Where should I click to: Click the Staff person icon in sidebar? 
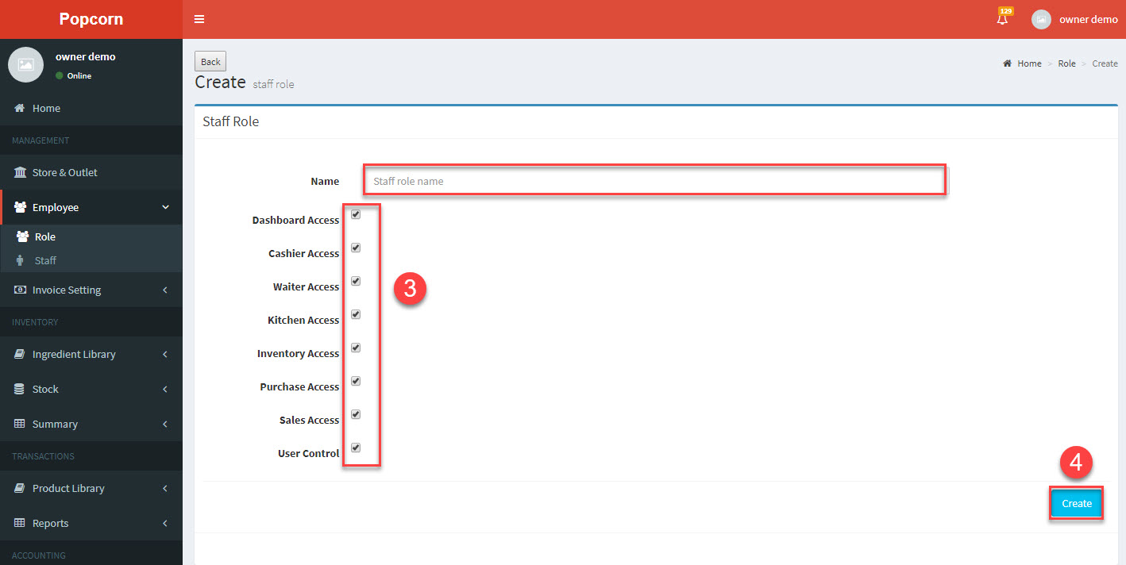[21, 260]
